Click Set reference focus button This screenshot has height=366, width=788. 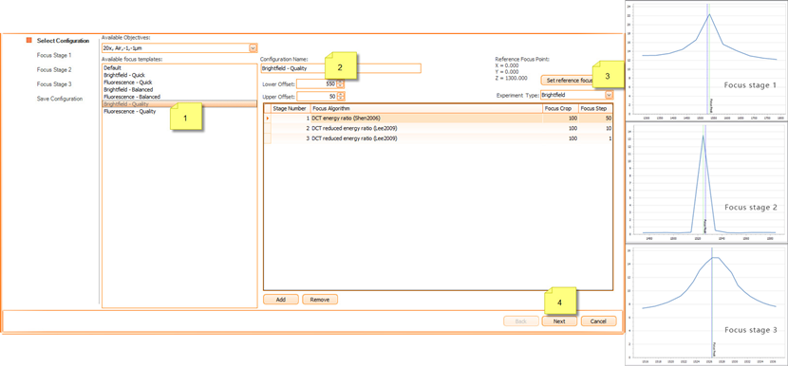[568, 81]
